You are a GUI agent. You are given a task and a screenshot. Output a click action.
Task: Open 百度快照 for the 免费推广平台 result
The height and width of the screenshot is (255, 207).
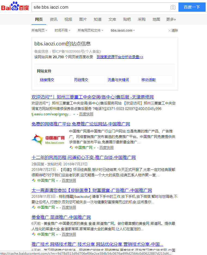(x=107, y=148)
